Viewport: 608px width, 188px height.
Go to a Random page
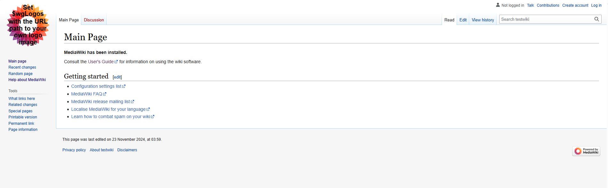(20, 74)
